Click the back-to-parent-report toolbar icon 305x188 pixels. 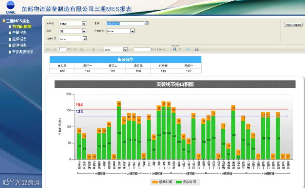(x=94, y=49)
